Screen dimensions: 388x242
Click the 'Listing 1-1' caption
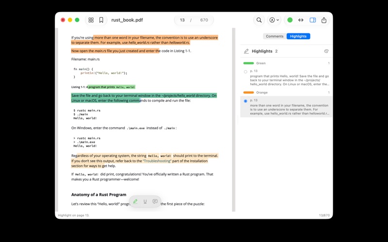pyautogui.click(x=103, y=87)
